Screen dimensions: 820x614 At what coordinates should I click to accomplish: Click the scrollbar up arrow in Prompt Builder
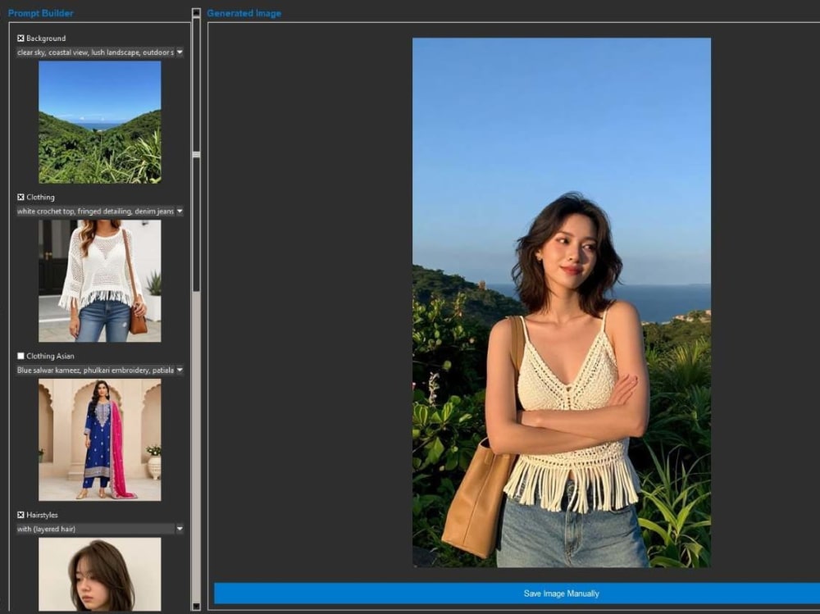click(196, 12)
